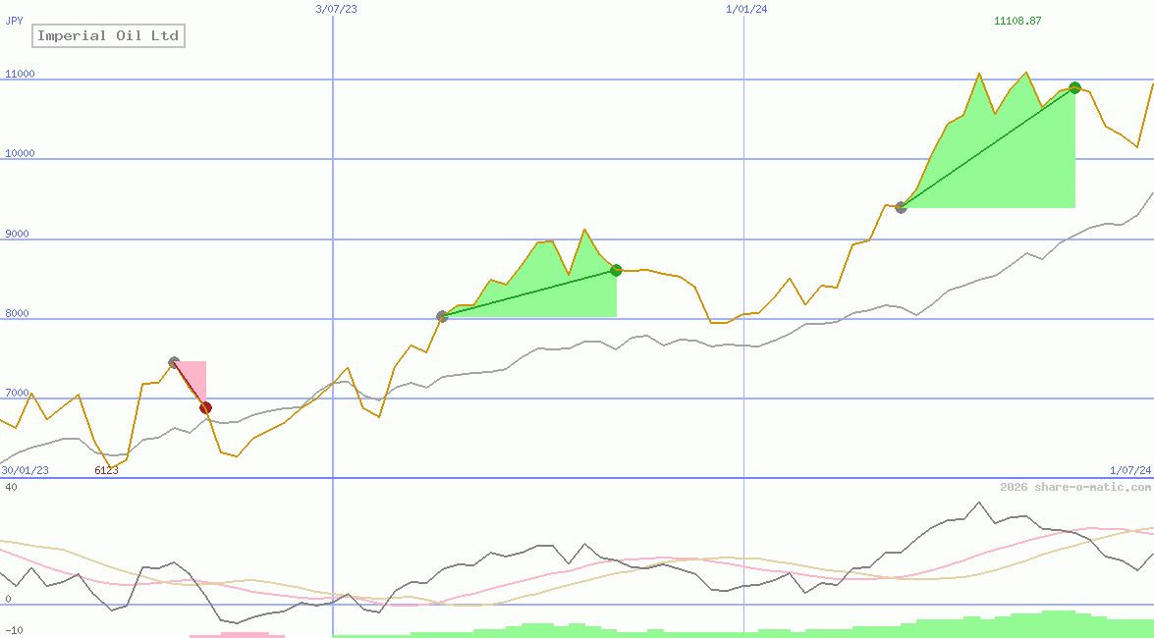This screenshot has height=638, width=1154.
Task: Select the 3/07/23 date label
Action: click(336, 9)
